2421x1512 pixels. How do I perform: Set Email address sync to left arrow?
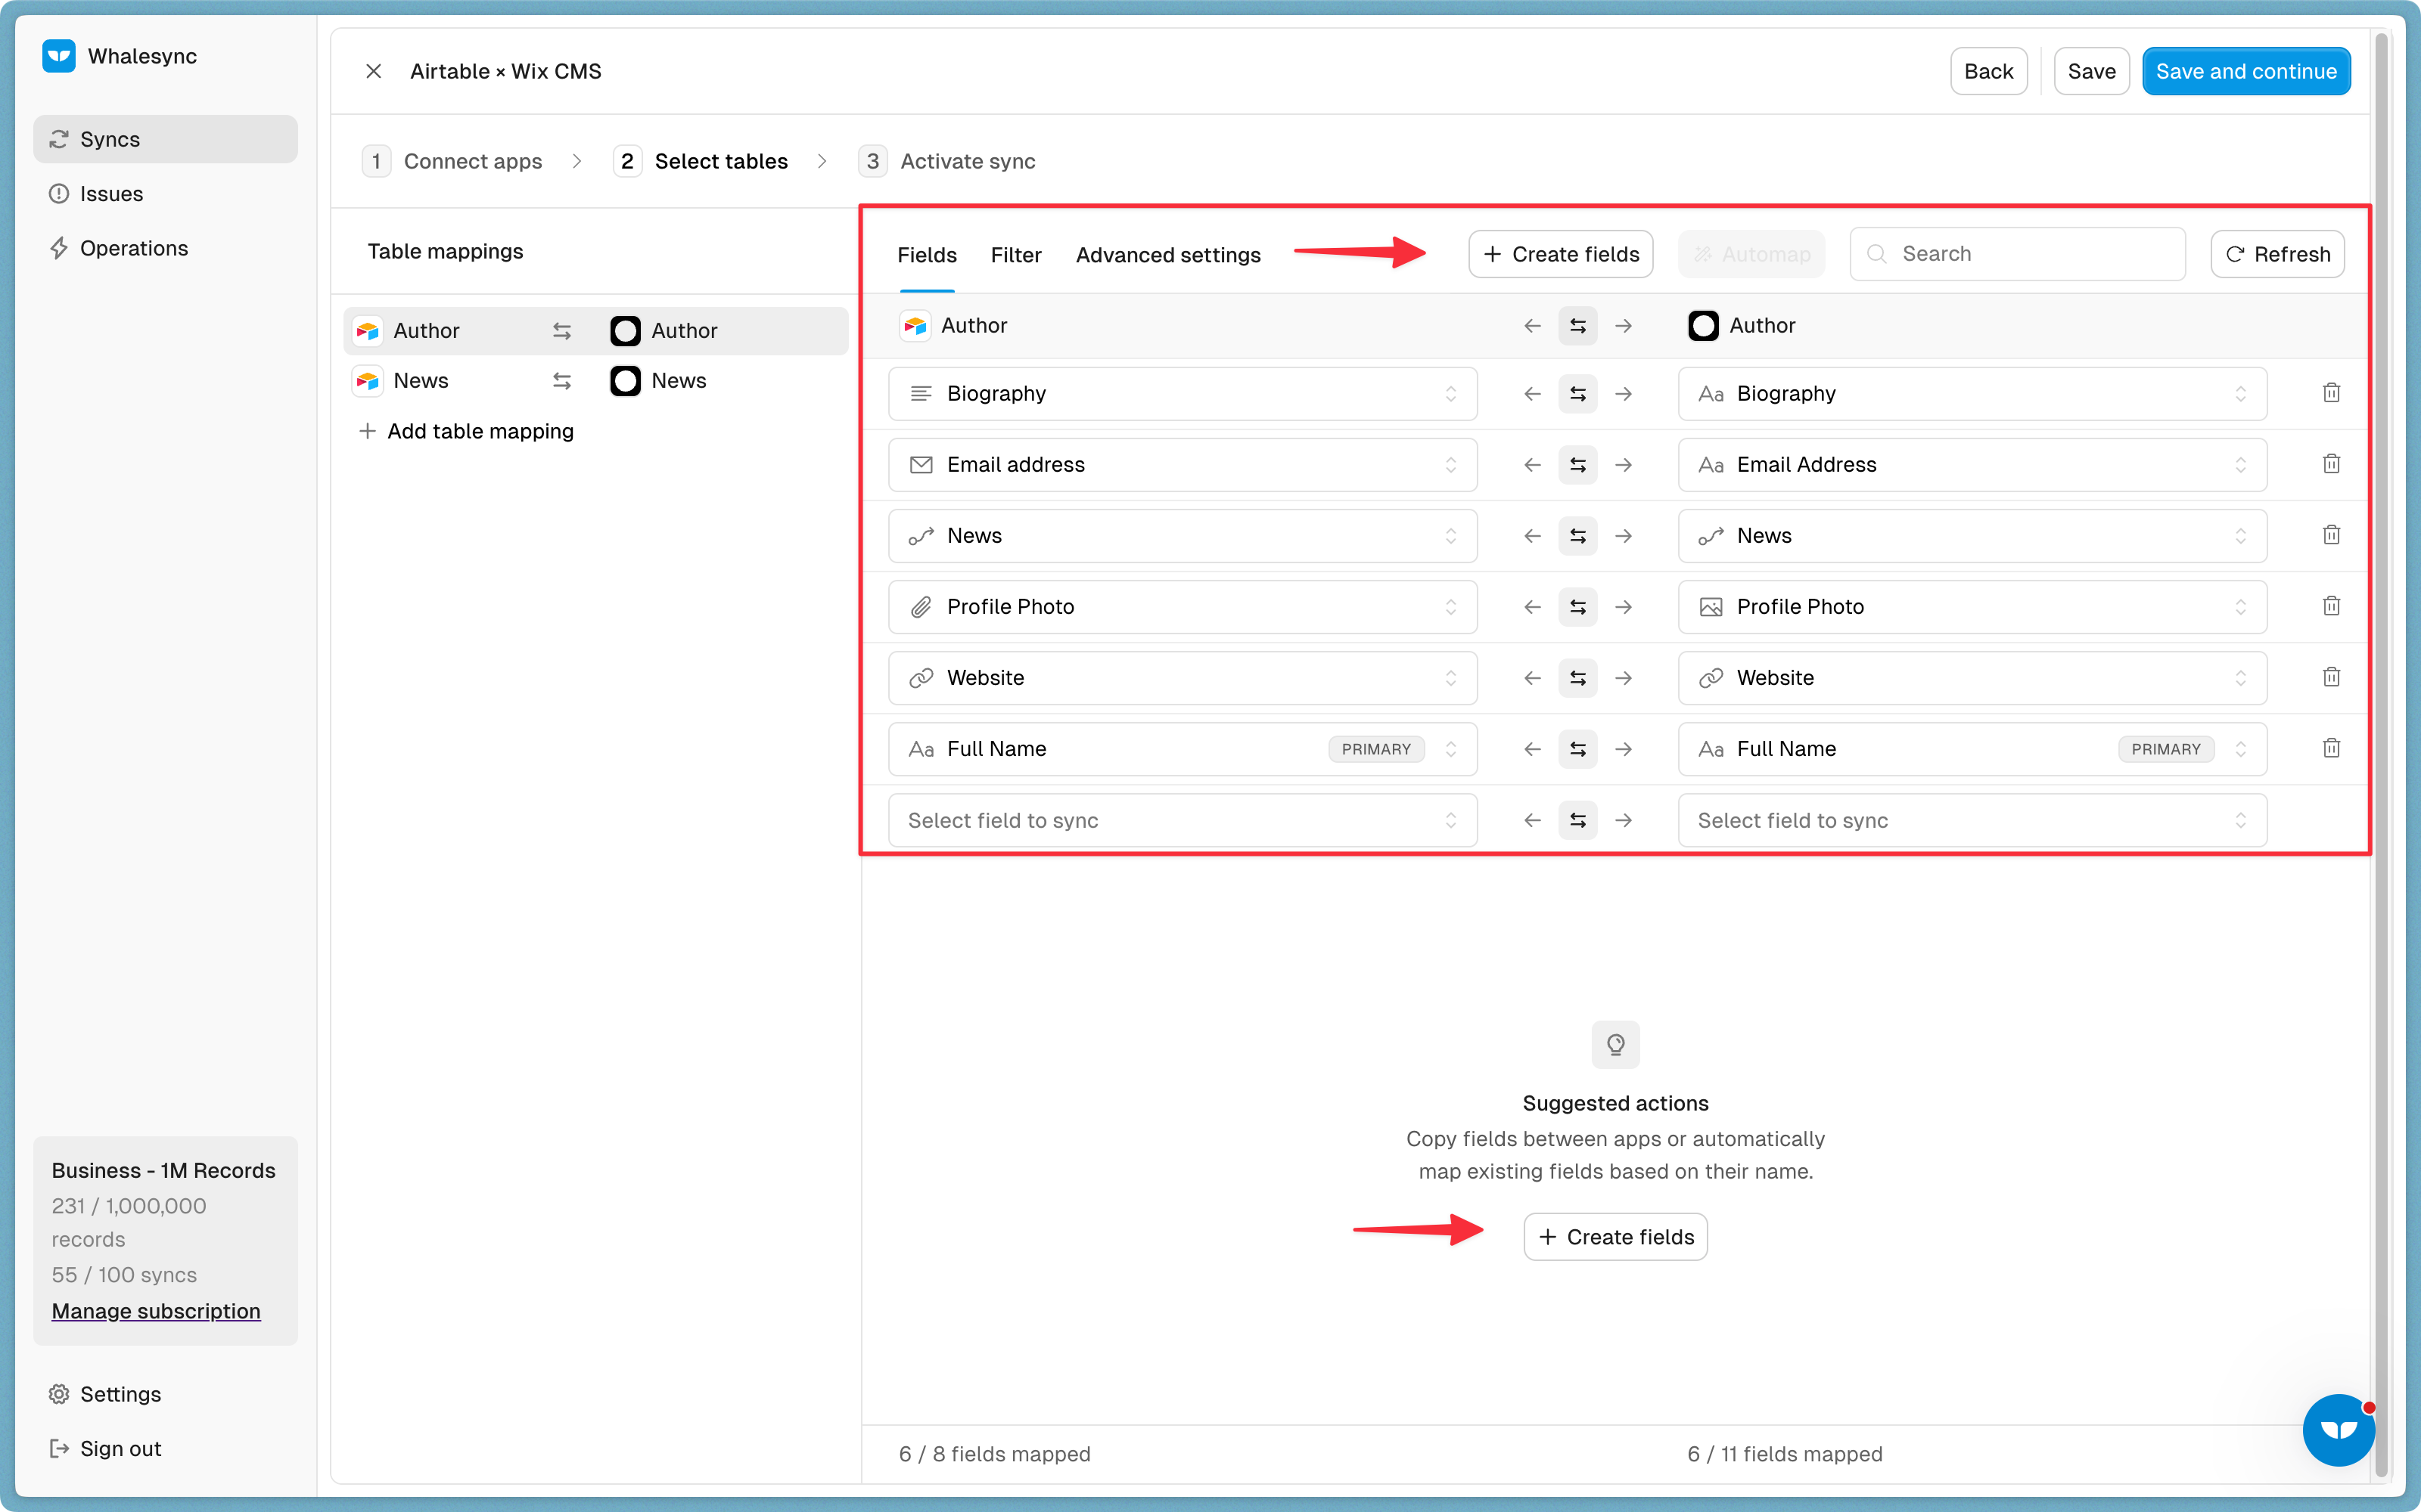click(1531, 465)
